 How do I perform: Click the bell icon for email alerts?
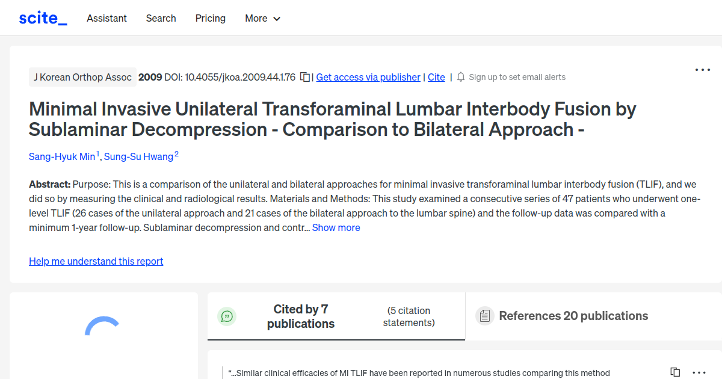pos(460,77)
